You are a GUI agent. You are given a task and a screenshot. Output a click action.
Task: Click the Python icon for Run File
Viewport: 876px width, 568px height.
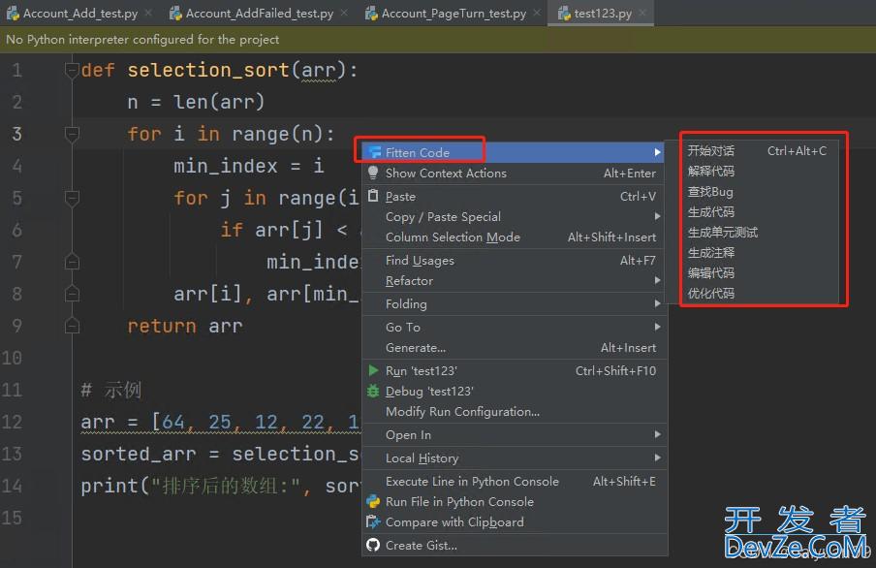pos(373,501)
